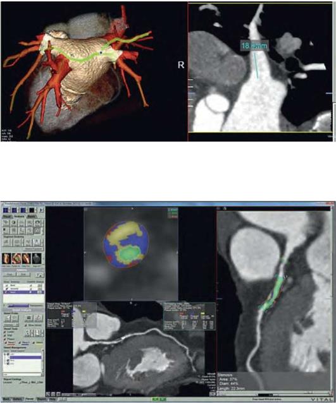
Task: Toggle the blue-labeled plaque checkbox
Action: (20, 342)
